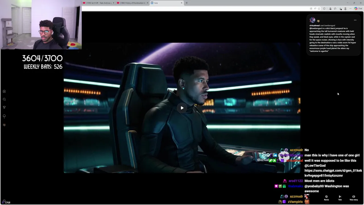
Task: Play the Sora video
Action: pos(182,108)
